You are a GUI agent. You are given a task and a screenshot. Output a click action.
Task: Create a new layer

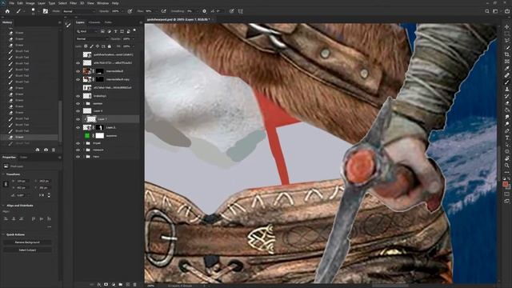coord(128,285)
